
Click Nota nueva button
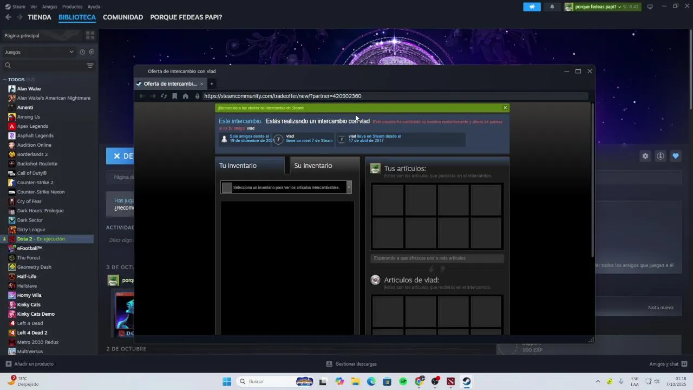661,308
